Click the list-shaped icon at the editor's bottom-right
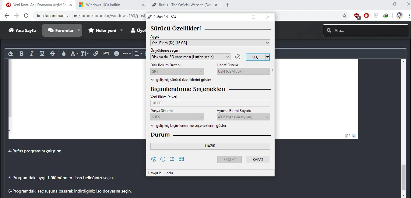The width and height of the screenshot is (411, 198). pyautogui.click(x=348, y=136)
